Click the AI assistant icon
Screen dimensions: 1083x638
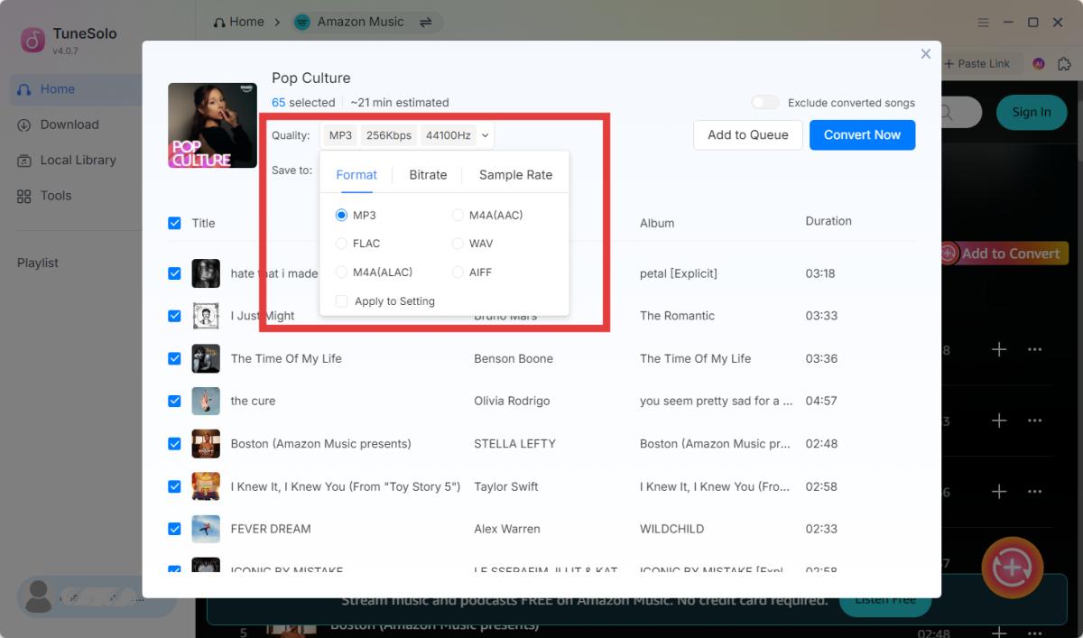1039,63
